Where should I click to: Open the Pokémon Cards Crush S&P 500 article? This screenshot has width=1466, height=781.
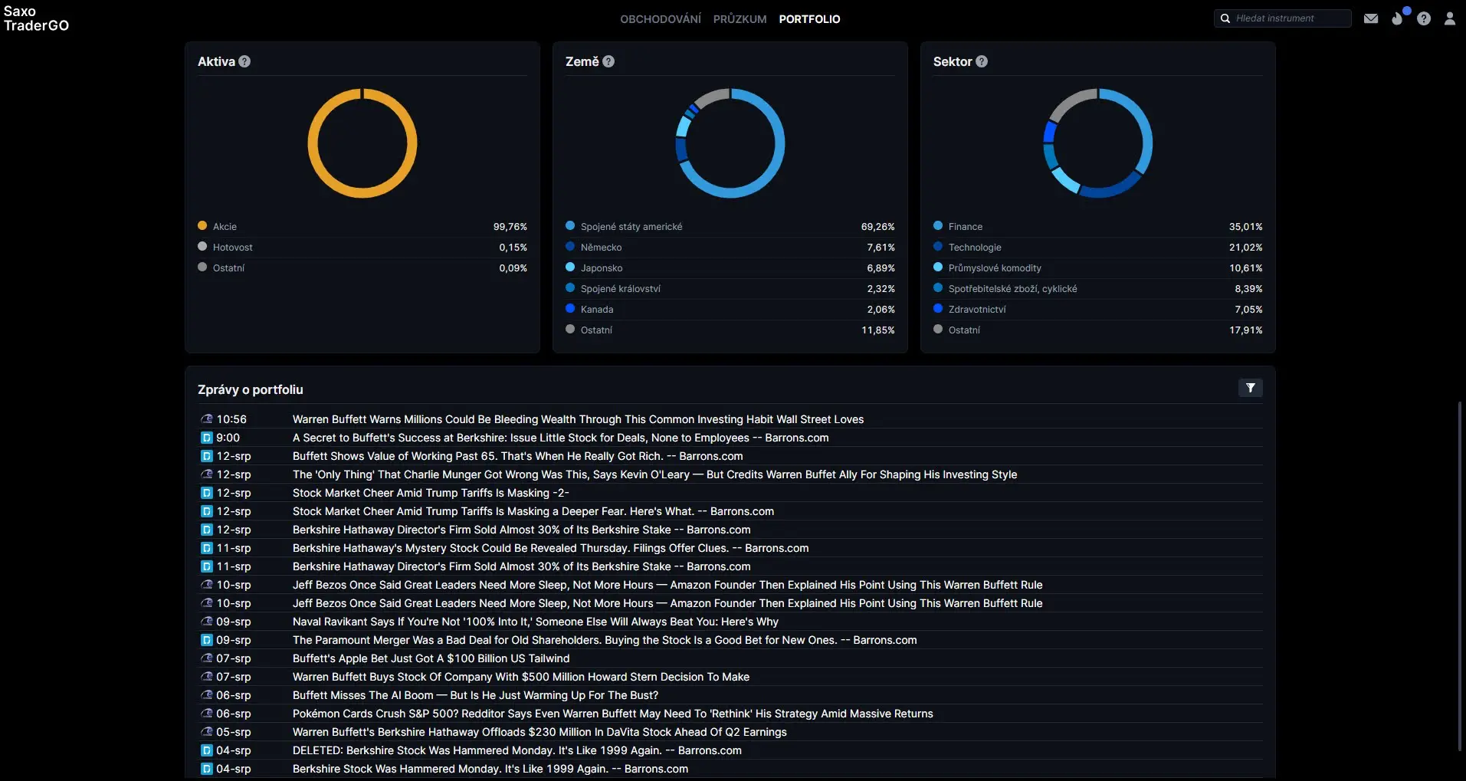pos(612,714)
